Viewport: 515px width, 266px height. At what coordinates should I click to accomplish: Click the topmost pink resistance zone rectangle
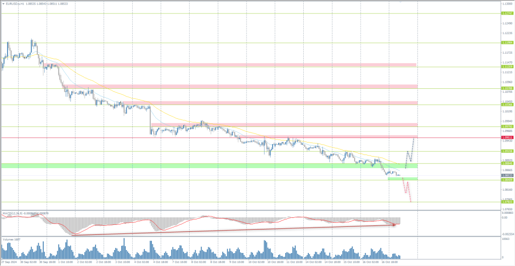[231, 65]
